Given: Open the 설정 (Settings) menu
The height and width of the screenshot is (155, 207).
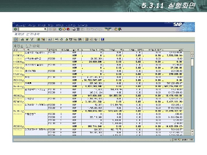Looking at the screenshot, I should point(60,25).
